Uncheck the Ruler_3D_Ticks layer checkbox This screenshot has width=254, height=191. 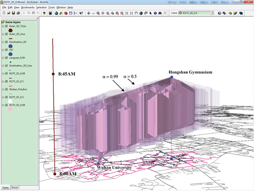point(7,26)
